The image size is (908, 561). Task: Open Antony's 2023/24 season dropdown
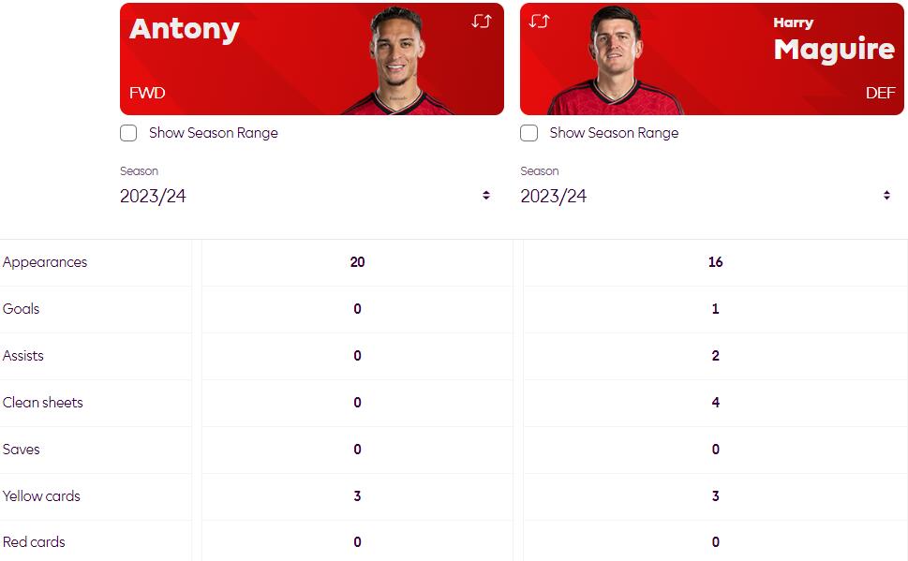[x=305, y=196]
